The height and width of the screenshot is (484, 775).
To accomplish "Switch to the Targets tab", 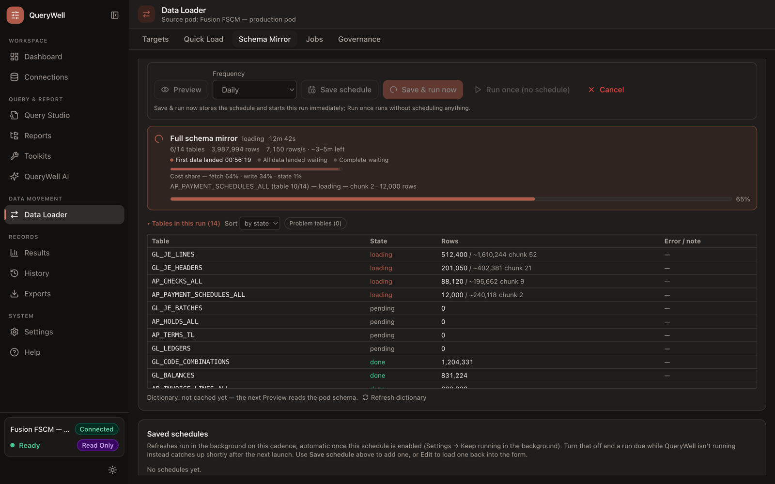I will pyautogui.click(x=155, y=39).
